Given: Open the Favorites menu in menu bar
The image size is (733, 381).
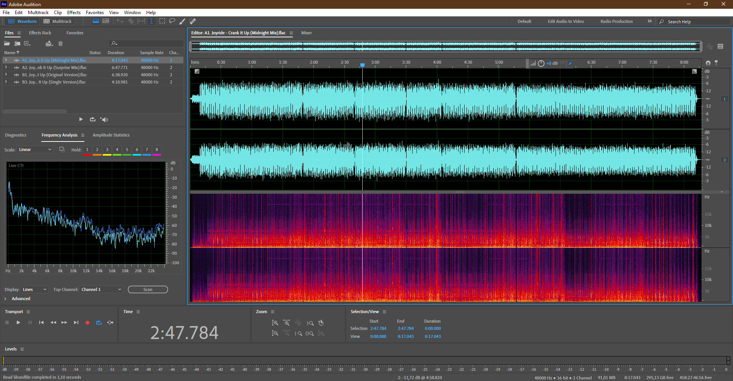Looking at the screenshot, I should click(x=95, y=13).
